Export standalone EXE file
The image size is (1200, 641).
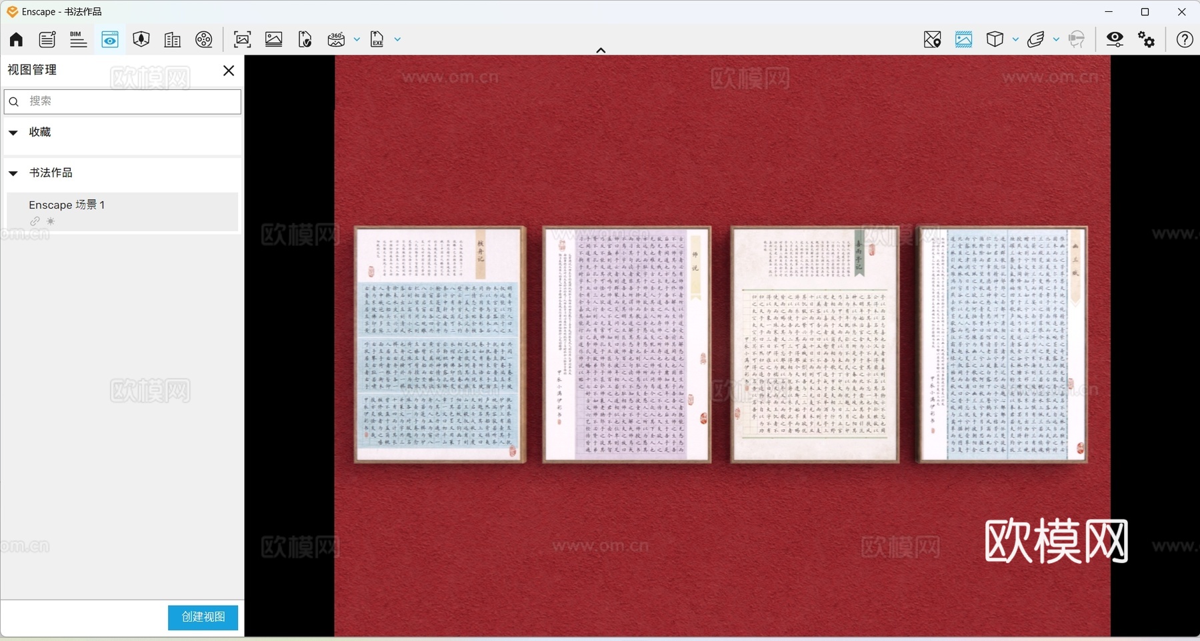click(377, 39)
